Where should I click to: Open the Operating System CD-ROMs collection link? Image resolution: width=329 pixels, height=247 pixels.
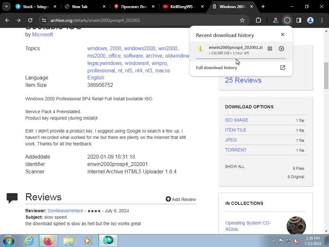point(248,226)
